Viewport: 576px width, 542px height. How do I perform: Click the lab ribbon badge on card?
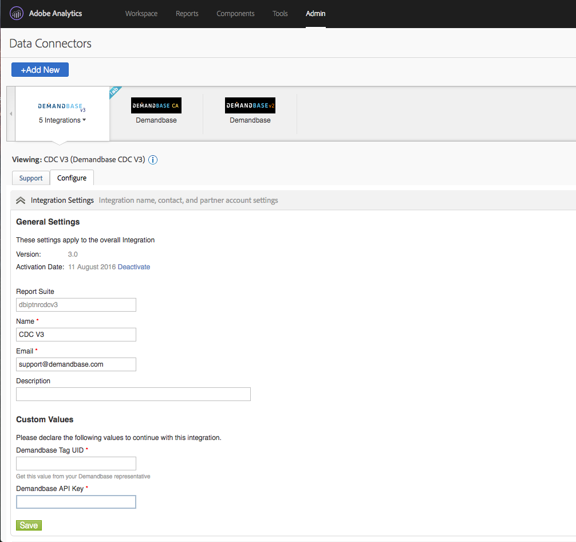click(115, 92)
